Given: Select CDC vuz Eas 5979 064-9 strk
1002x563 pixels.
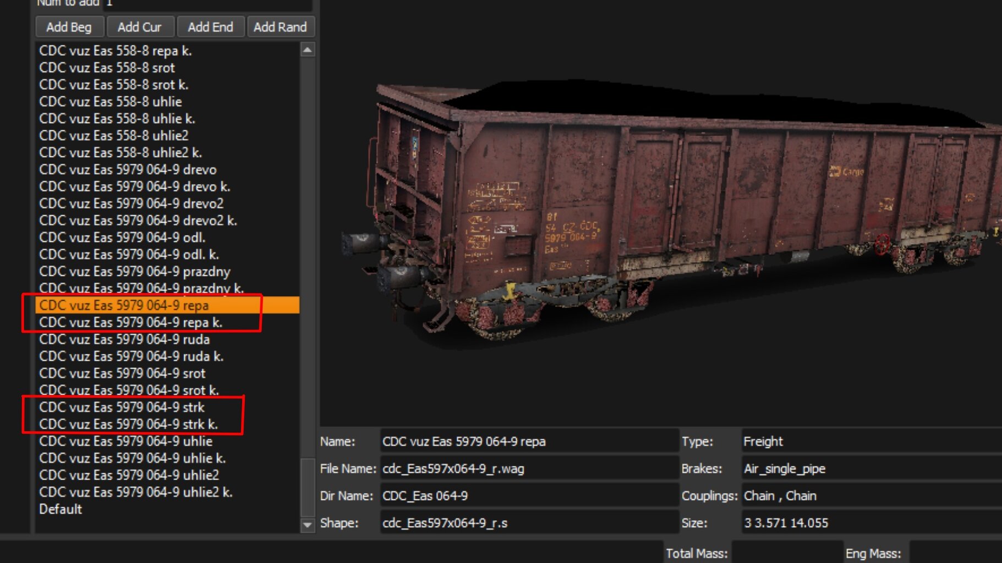Looking at the screenshot, I should tap(122, 407).
